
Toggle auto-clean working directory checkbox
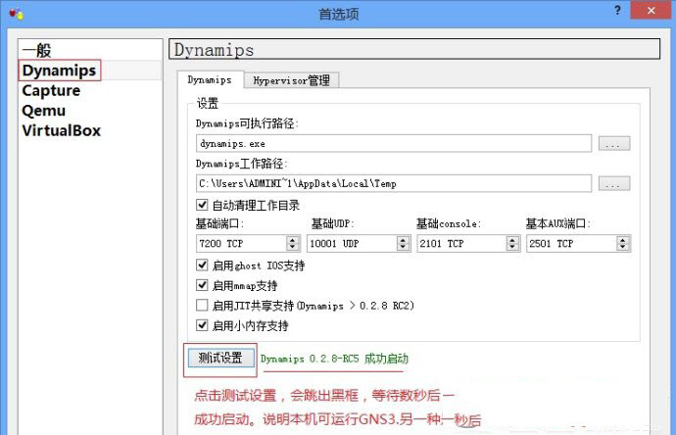pyautogui.click(x=203, y=206)
